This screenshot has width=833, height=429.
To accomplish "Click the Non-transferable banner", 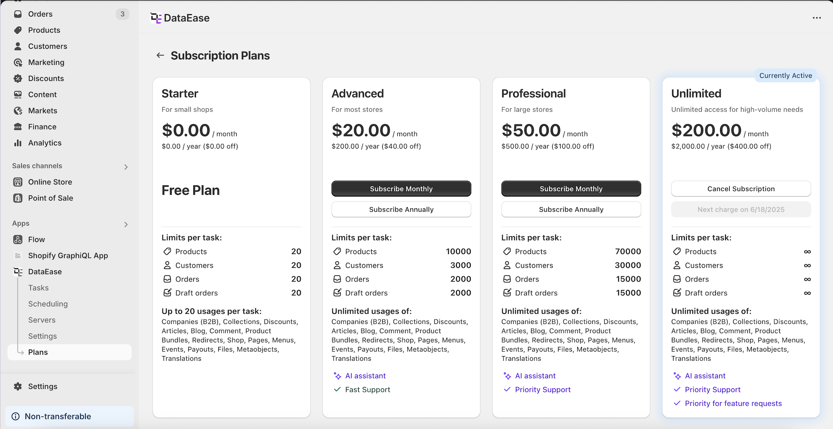I will click(70, 417).
